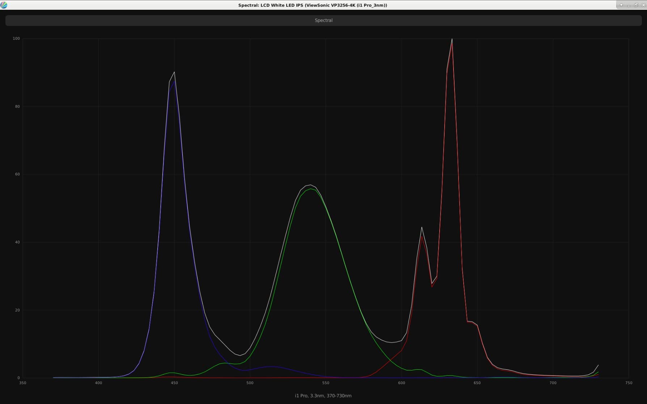This screenshot has height=404, width=647.
Task: Click the white curve dip near 493 nm
Action: coord(240,355)
